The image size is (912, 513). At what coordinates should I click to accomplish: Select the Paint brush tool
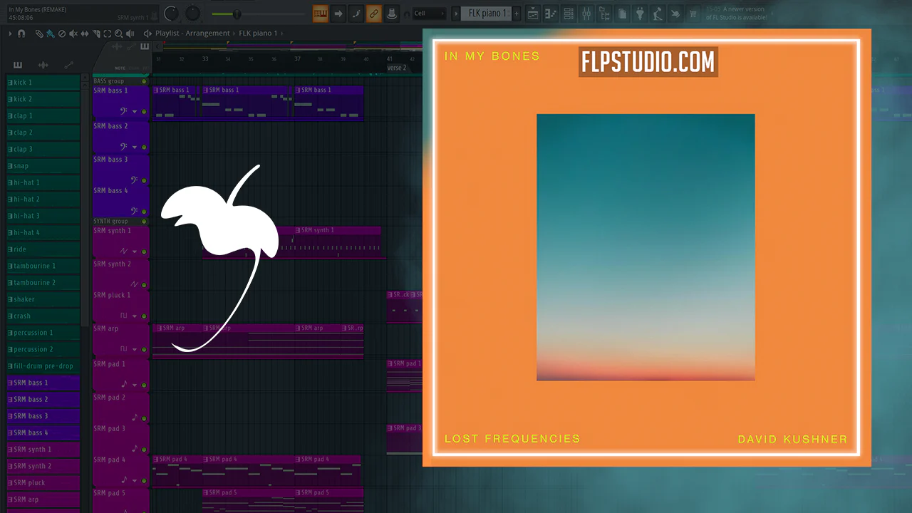point(50,33)
